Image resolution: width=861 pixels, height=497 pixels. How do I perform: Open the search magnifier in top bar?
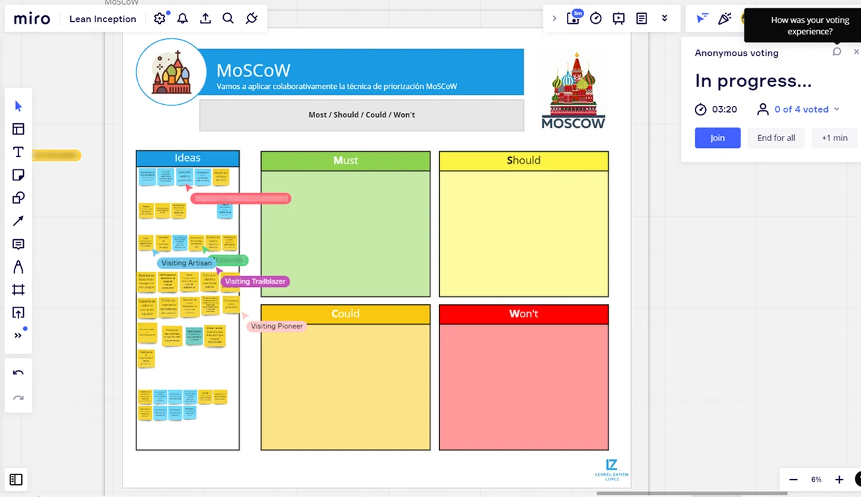click(228, 19)
